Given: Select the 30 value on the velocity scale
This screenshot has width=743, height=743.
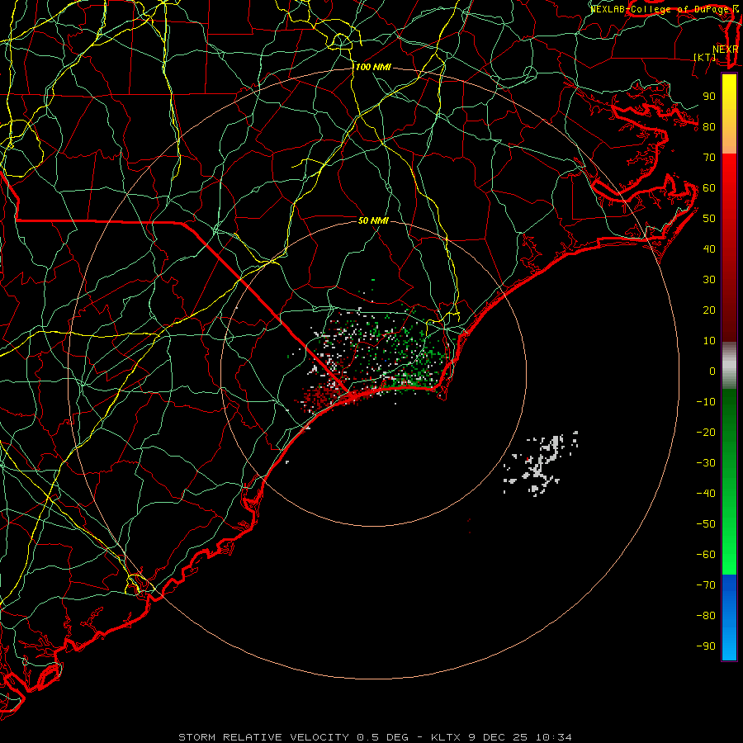Looking at the screenshot, I should 709,280.
